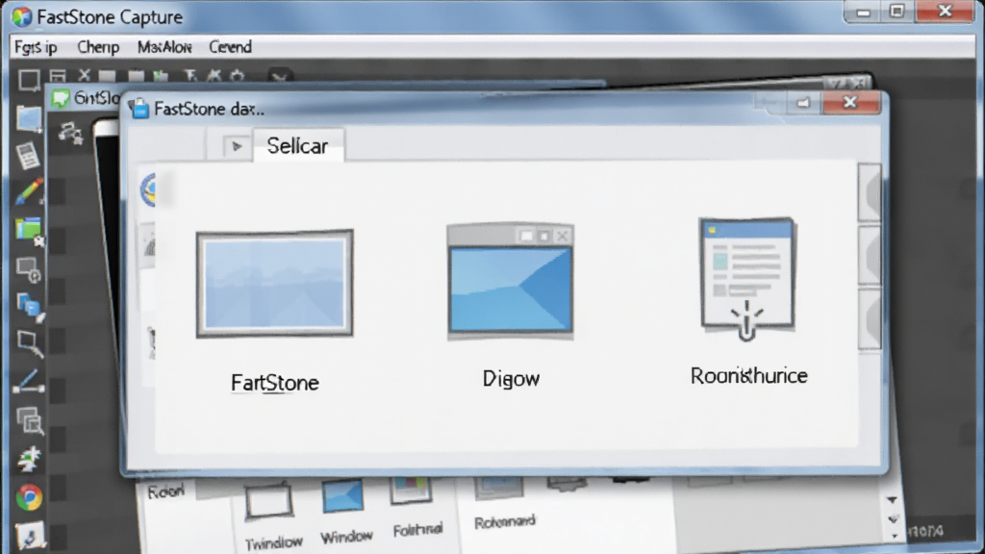This screenshot has width=985, height=554.
Task: Click play arrow beside Selicar tab
Action: (237, 146)
